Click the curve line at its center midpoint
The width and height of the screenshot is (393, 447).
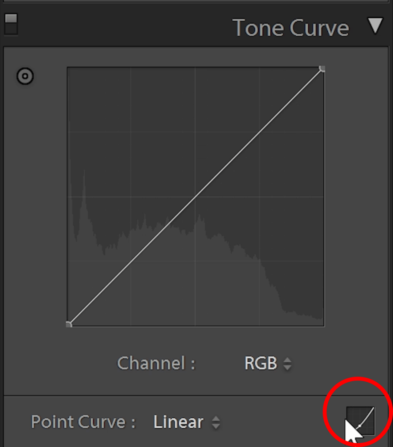195,197
